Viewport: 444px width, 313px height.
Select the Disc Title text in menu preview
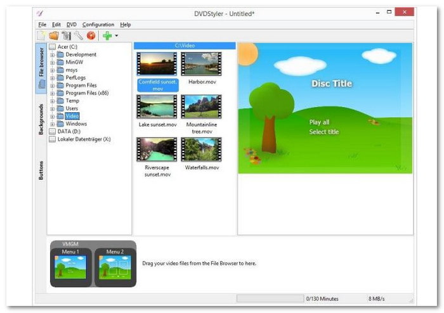[332, 84]
